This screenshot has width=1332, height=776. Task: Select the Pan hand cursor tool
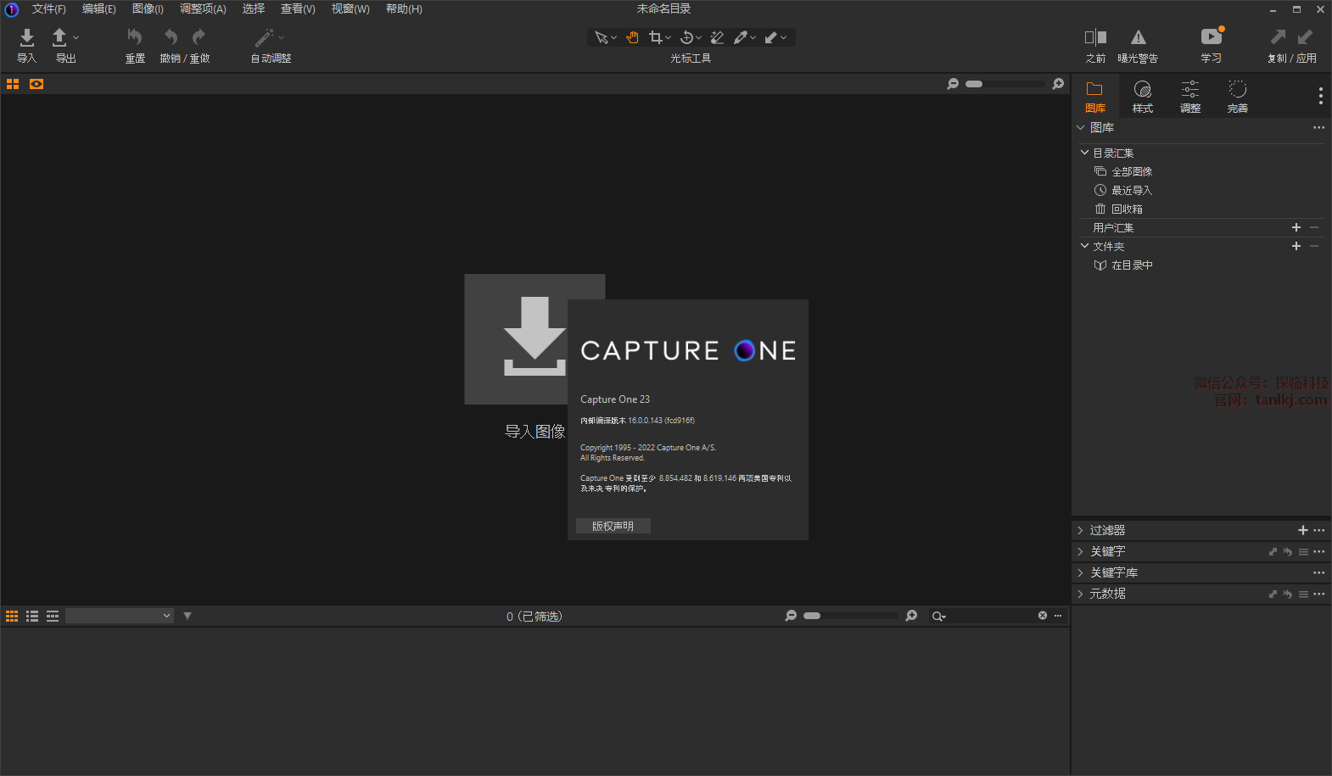tap(632, 37)
